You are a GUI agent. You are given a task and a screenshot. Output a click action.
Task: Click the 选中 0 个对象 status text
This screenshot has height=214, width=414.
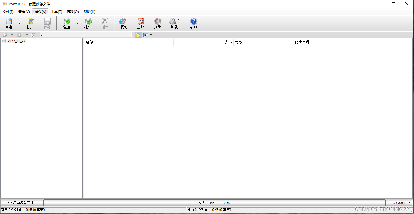[209, 210]
